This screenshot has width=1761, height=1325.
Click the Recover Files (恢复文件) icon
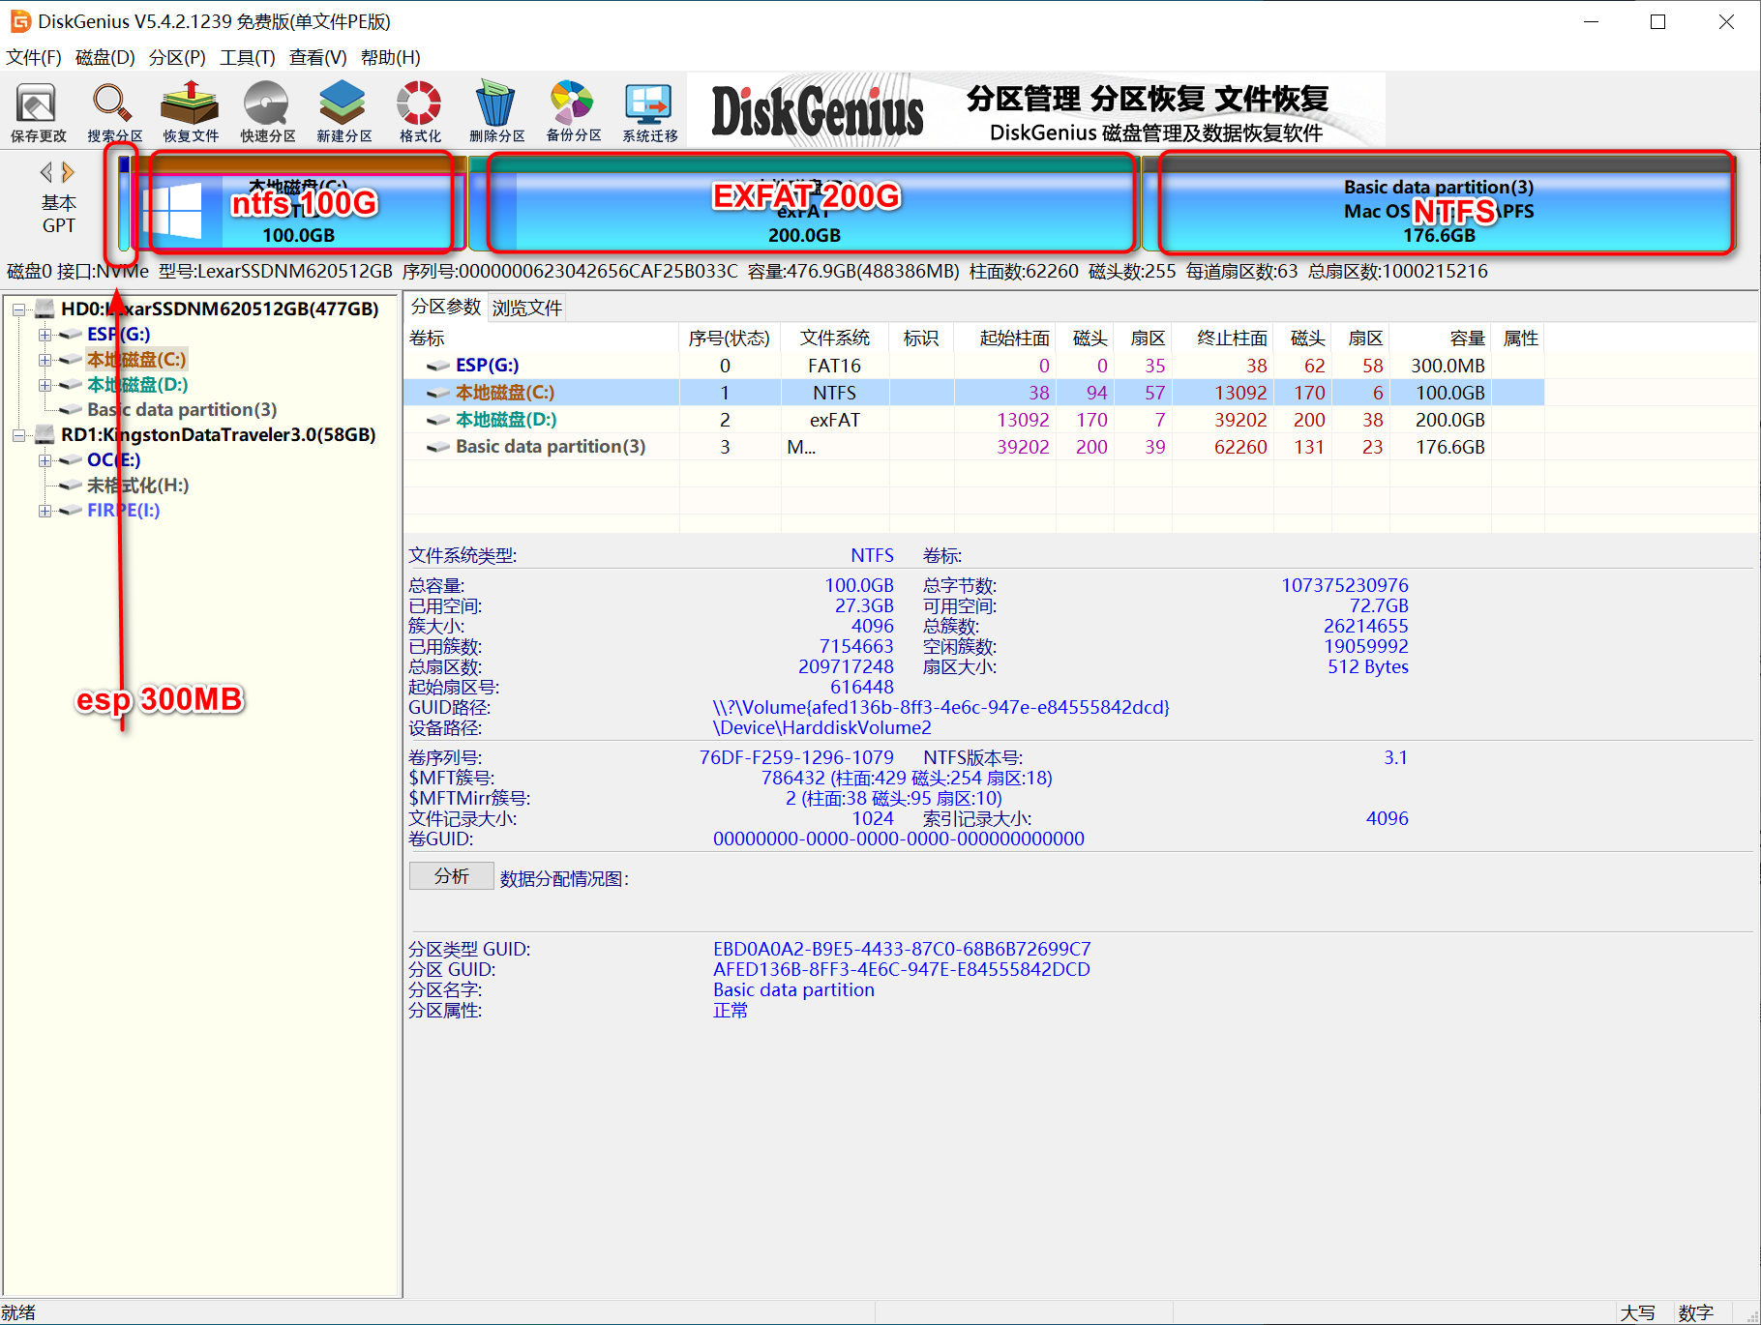coord(191,111)
